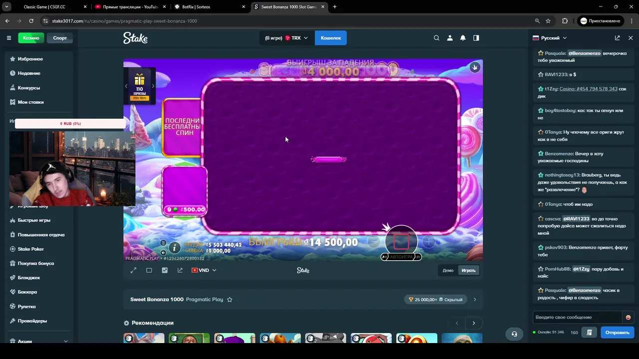
Task: Switch to the BotRix Sorteos tab
Action: tap(210, 7)
